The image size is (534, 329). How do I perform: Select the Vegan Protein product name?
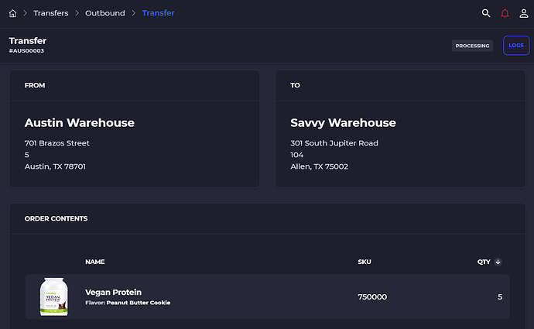[x=113, y=292]
